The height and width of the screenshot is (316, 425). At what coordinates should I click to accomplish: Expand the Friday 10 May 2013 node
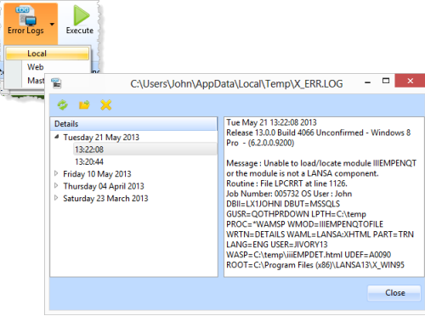coord(56,173)
